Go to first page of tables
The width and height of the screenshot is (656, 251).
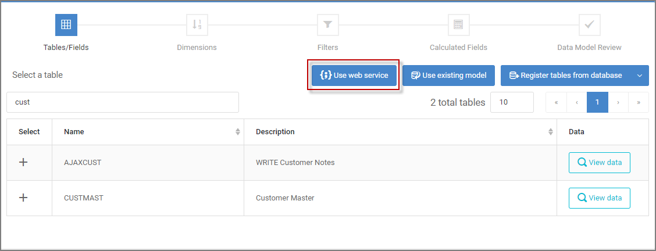pos(556,102)
